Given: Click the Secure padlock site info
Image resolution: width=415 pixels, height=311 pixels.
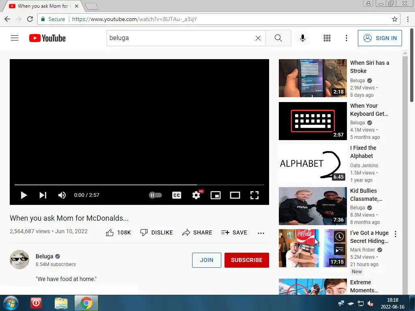Looking at the screenshot, I should 53,19.
